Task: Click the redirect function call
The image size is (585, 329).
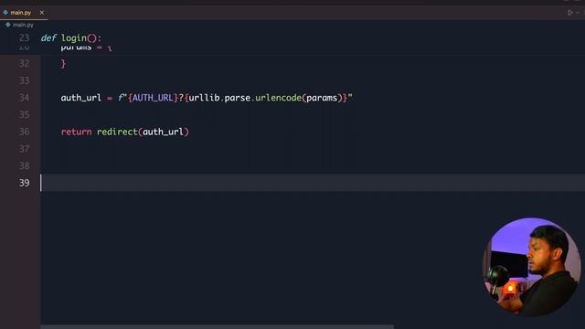Action: pyautogui.click(x=117, y=132)
